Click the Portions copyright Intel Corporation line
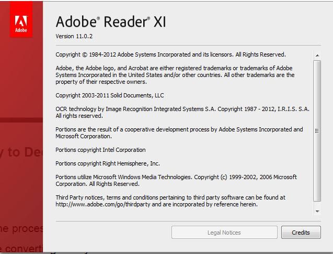 (100, 150)
